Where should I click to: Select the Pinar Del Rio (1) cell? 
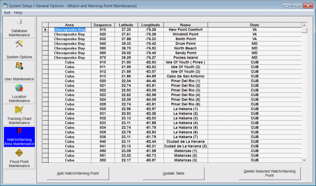coord(186,81)
